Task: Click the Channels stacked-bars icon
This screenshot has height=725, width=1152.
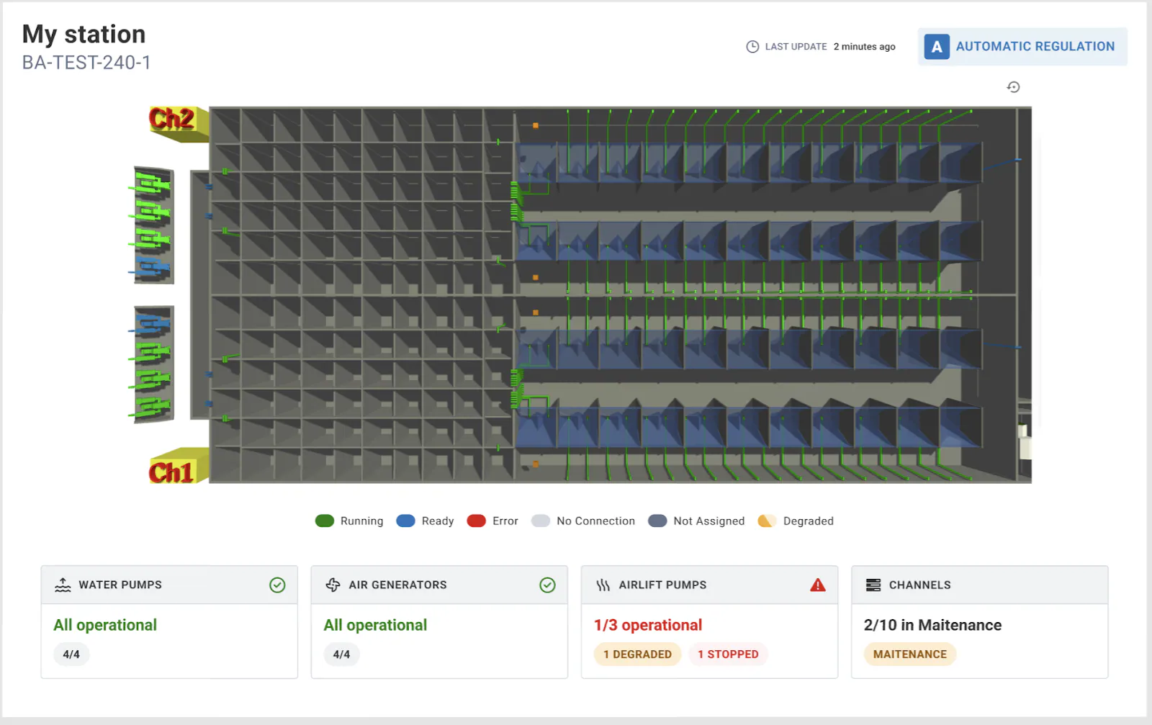Action: tap(873, 585)
